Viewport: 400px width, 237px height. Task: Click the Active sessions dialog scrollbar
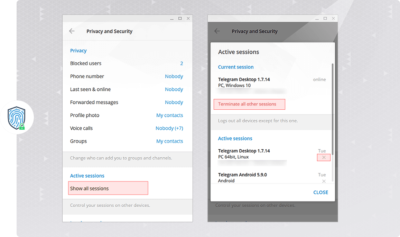(333, 121)
